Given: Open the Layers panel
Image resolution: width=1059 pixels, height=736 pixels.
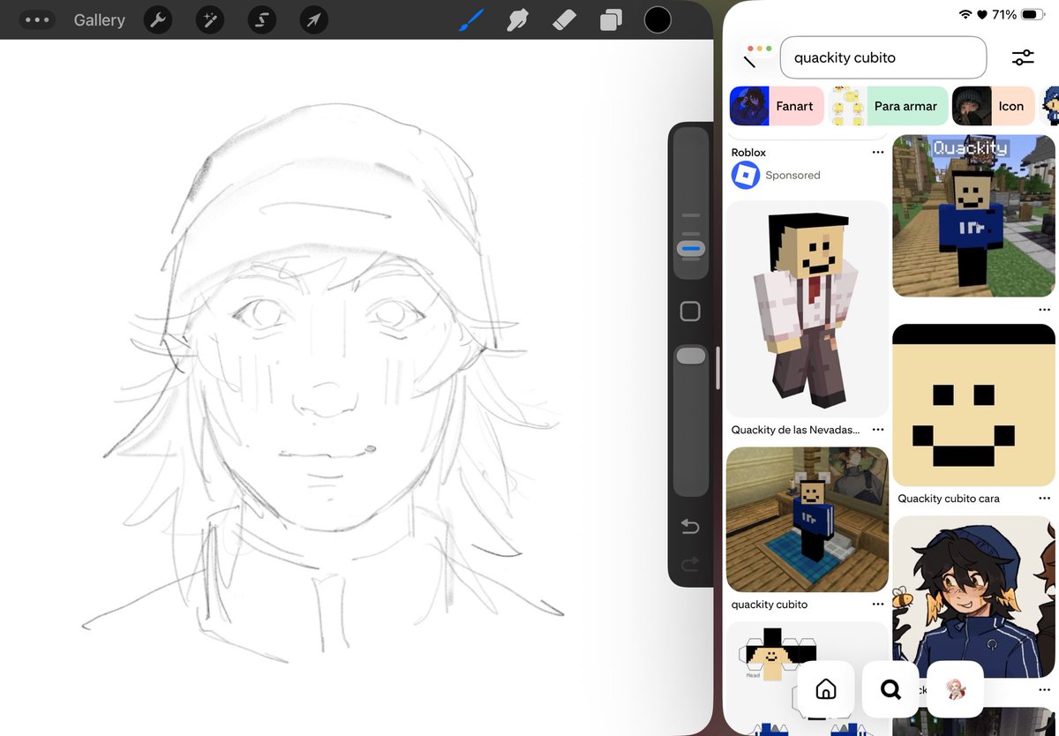Looking at the screenshot, I should pos(611,19).
